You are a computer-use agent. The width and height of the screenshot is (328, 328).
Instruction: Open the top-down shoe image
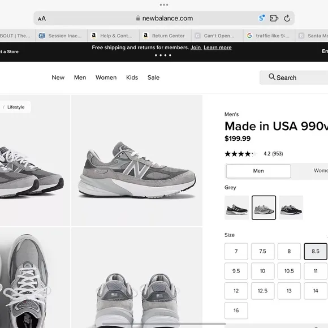point(35,278)
